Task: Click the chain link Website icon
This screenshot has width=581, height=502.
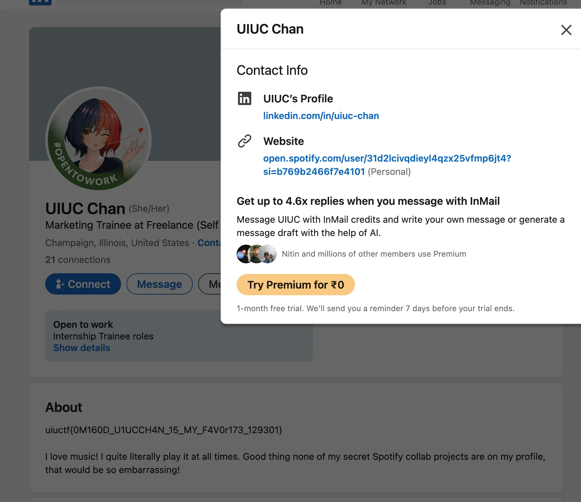Action: click(x=245, y=141)
